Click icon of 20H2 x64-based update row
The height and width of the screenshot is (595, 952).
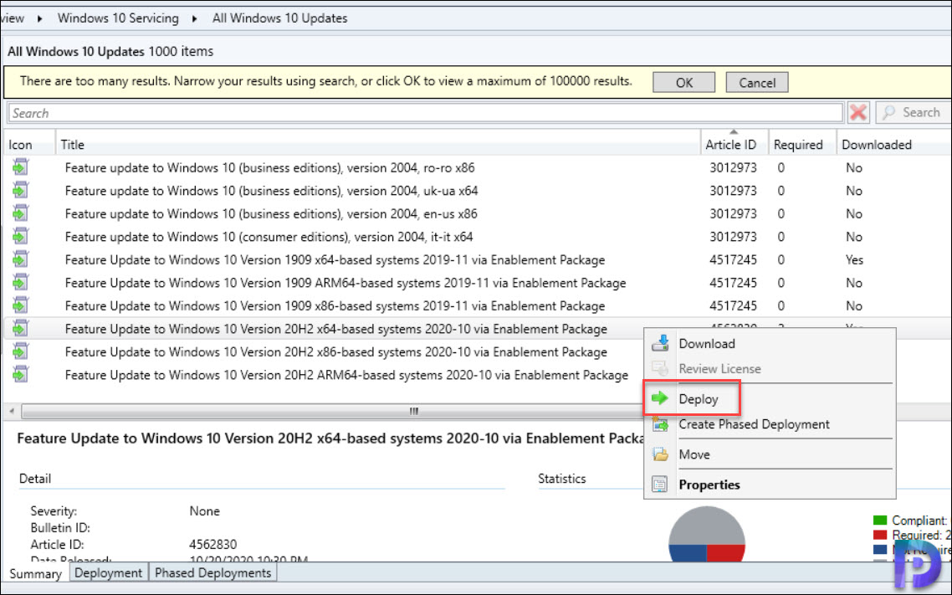pos(21,329)
